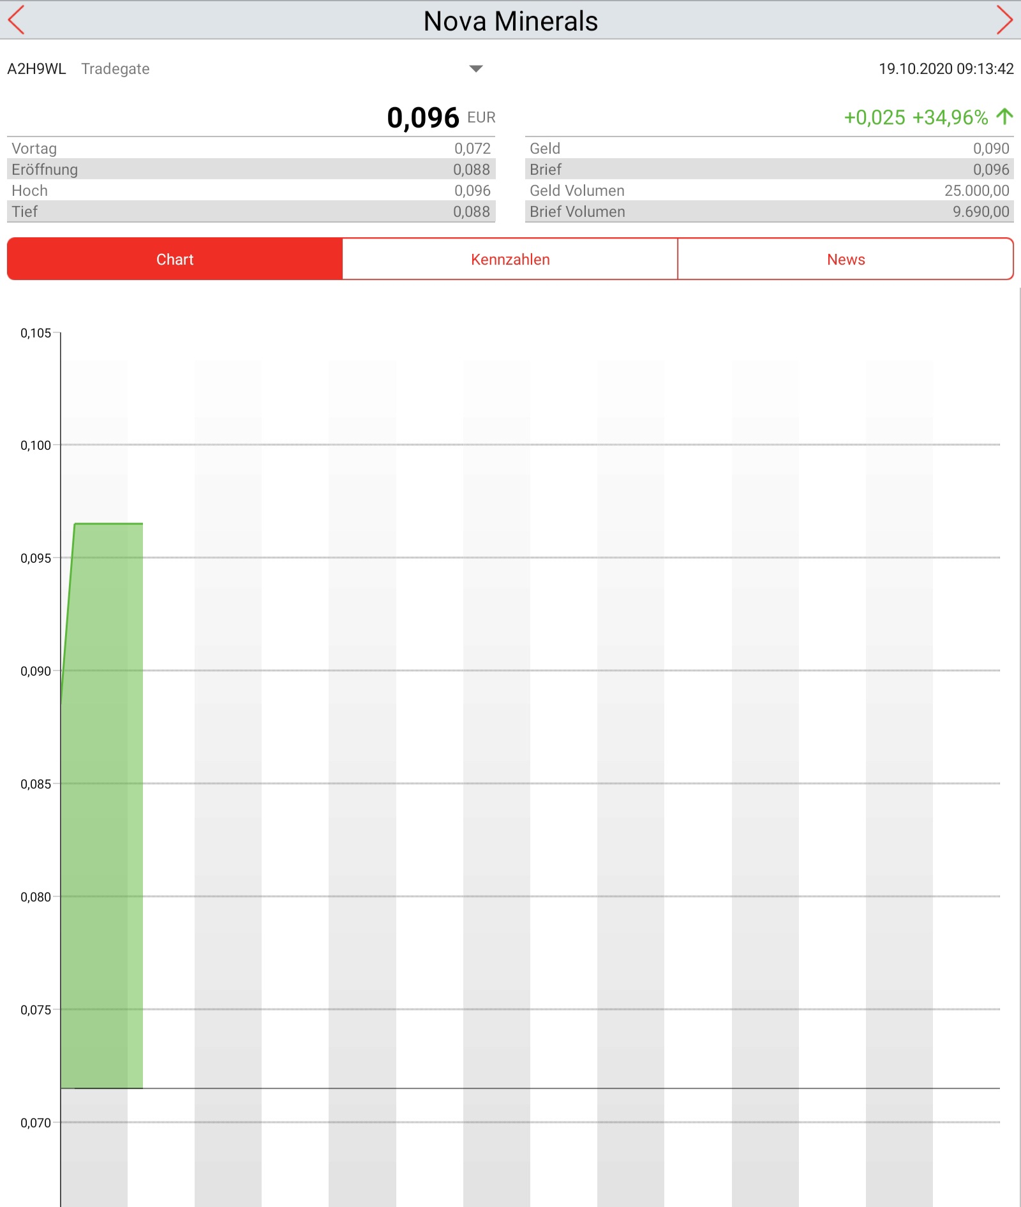Switch to the Kennzahlen tab
The image size is (1021, 1207).
(x=510, y=259)
